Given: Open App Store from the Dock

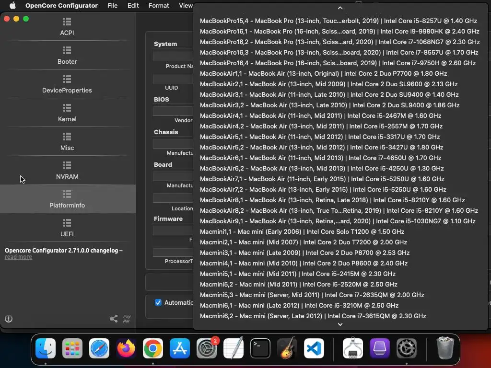Looking at the screenshot, I should [180, 348].
